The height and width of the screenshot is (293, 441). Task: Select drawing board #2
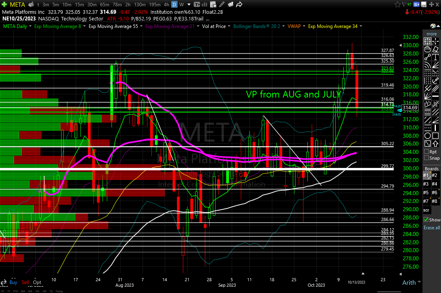click(x=434, y=175)
